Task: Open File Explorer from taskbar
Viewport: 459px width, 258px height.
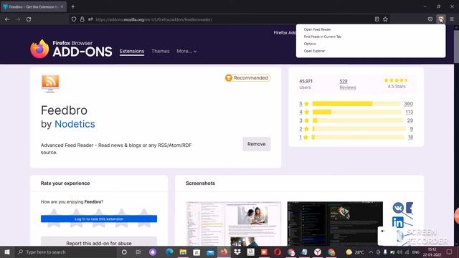Action: point(183,252)
